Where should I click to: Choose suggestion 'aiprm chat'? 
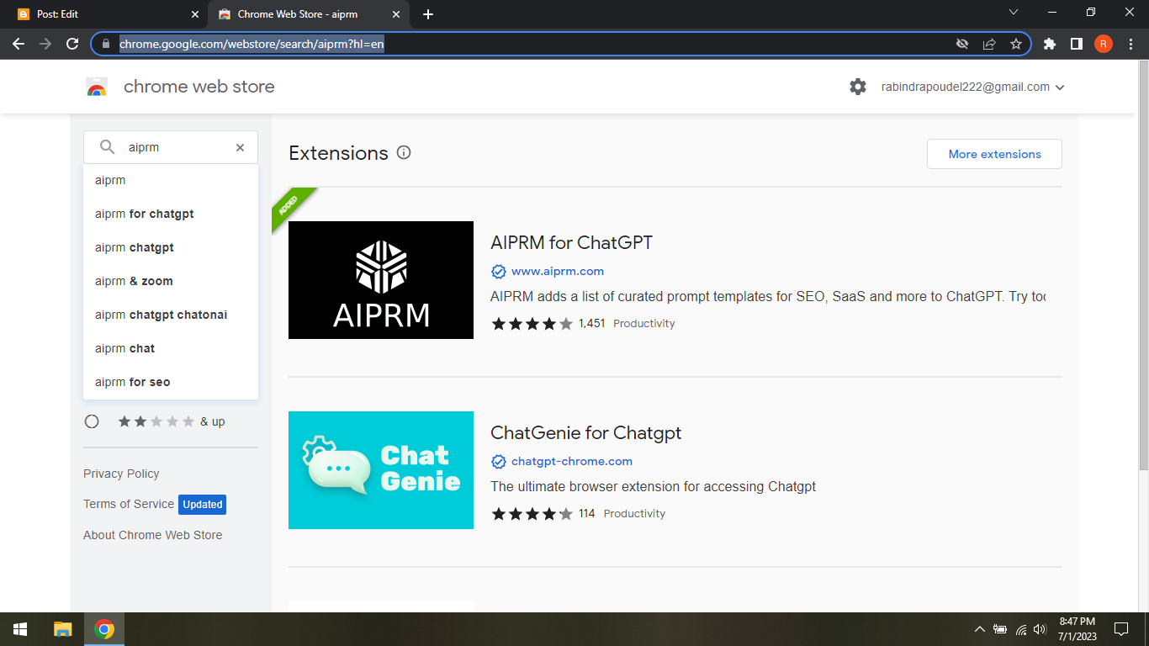tap(171, 348)
